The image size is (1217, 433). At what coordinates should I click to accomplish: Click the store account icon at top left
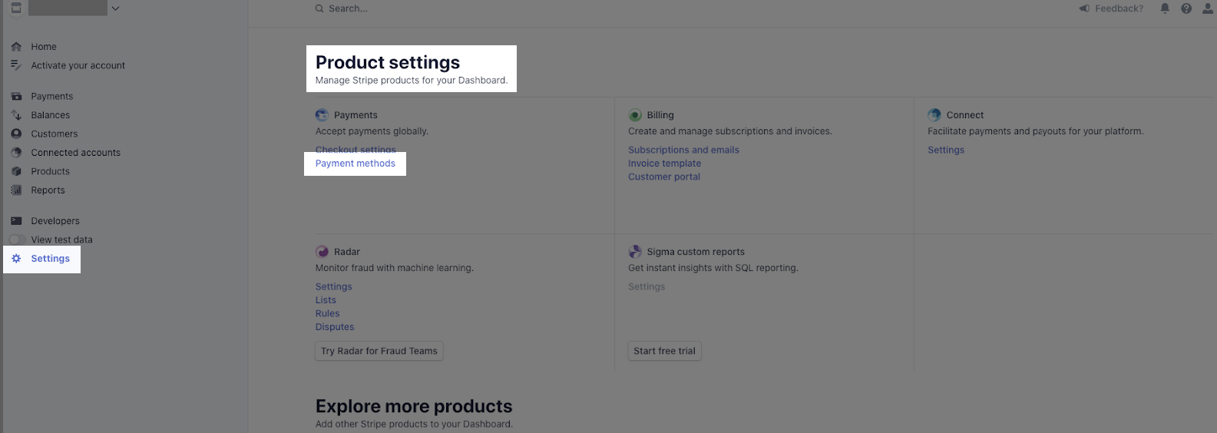click(16, 8)
